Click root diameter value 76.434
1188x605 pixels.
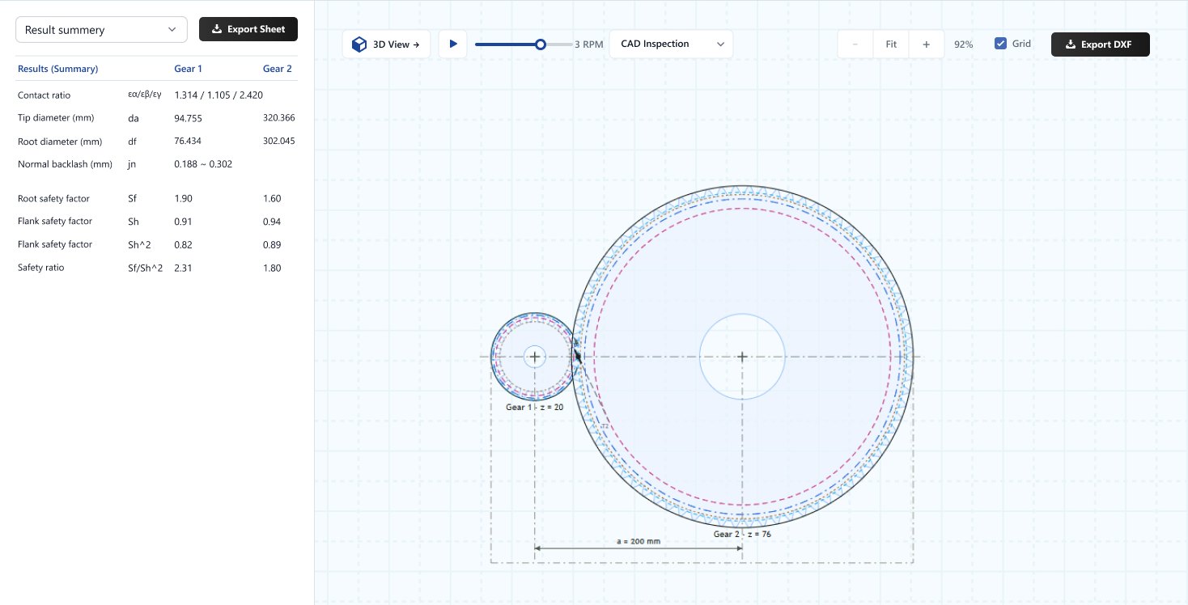click(188, 141)
